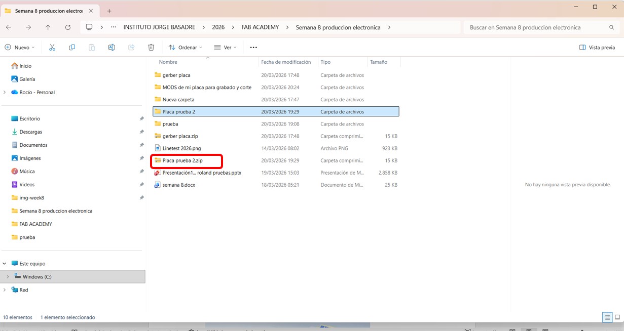Expand the Red network tree node
The height and width of the screenshot is (331, 624).
pos(5,290)
